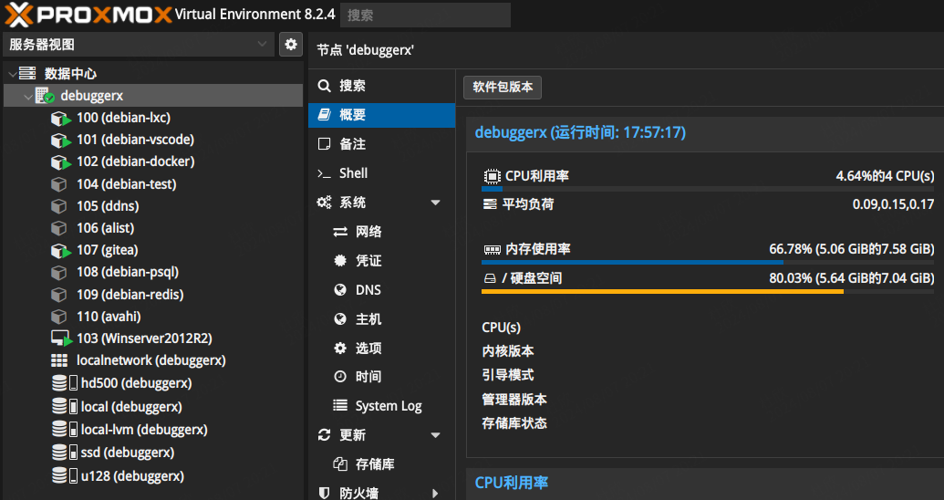Open the 存储库 repositories item

point(381,464)
